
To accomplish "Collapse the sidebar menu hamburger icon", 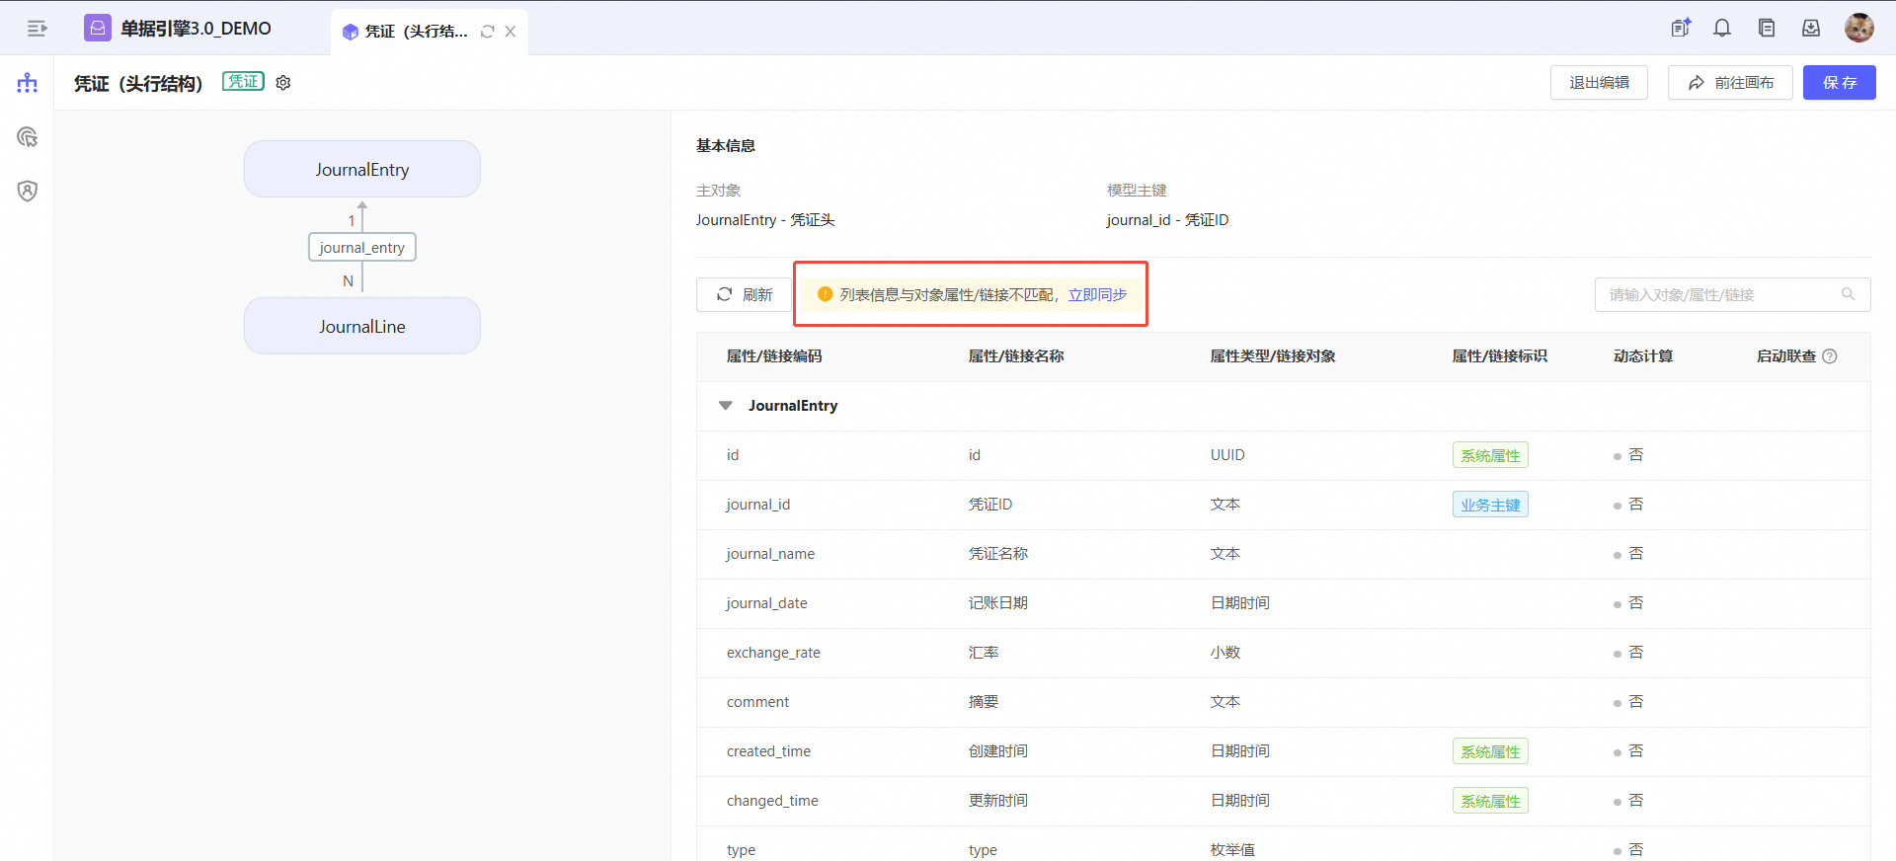I will [37, 29].
